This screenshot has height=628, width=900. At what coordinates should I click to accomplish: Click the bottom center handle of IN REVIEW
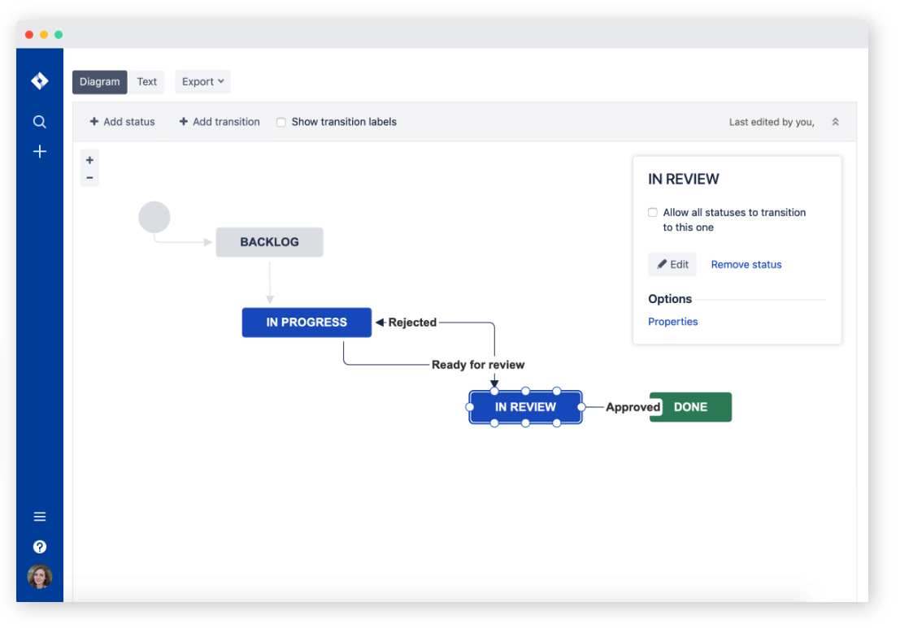[x=526, y=423]
